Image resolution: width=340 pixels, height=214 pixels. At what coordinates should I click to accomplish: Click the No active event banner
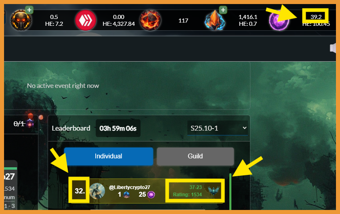[127, 86]
